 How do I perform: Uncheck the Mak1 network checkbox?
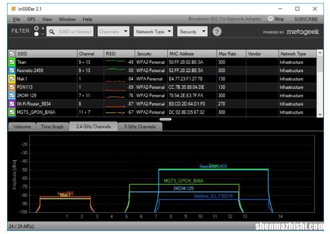pyautogui.click(x=12, y=79)
